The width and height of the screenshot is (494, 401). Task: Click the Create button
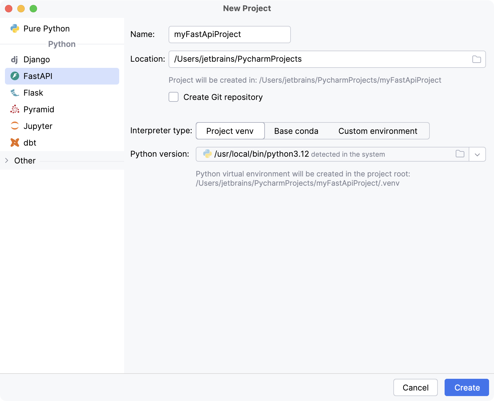click(466, 387)
